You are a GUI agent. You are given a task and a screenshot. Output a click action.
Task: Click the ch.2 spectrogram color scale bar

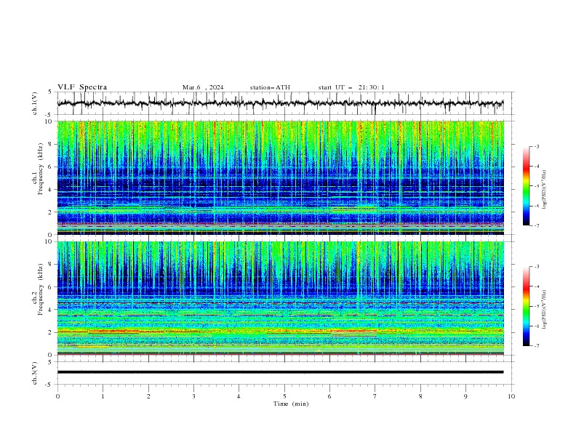pos(527,306)
